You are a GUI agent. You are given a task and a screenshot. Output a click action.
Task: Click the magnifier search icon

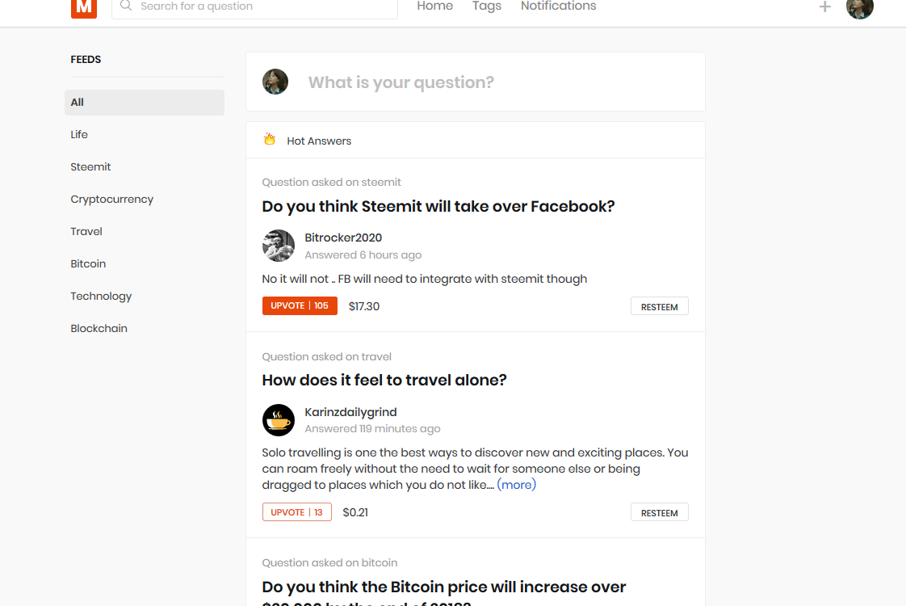(126, 6)
